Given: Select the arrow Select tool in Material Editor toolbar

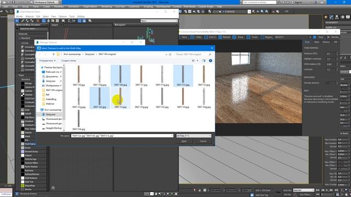Looking at the screenshot, I should point(17,21).
